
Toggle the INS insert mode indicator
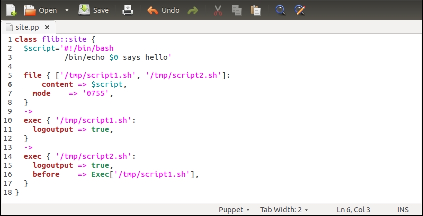pyautogui.click(x=403, y=210)
